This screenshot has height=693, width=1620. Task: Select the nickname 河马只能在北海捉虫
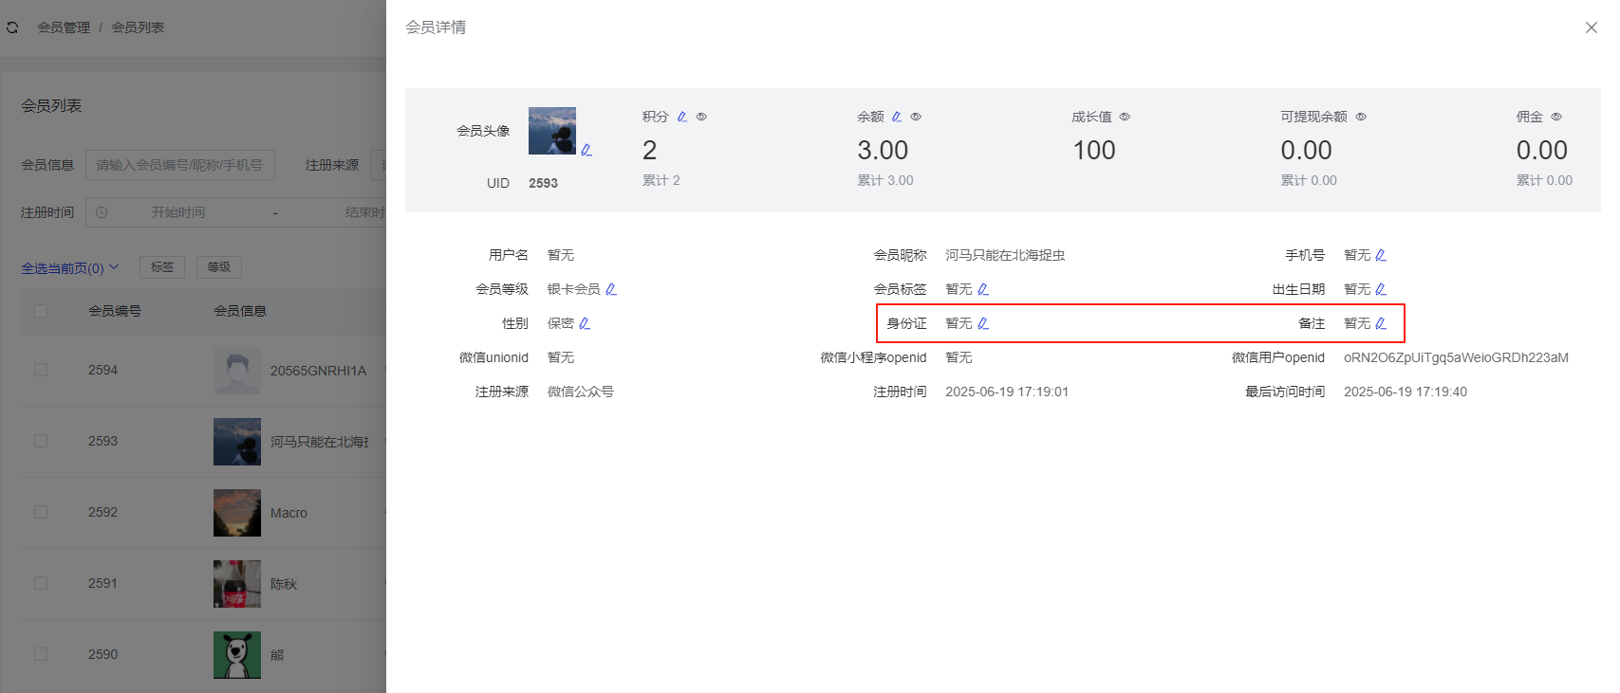coord(1005,255)
